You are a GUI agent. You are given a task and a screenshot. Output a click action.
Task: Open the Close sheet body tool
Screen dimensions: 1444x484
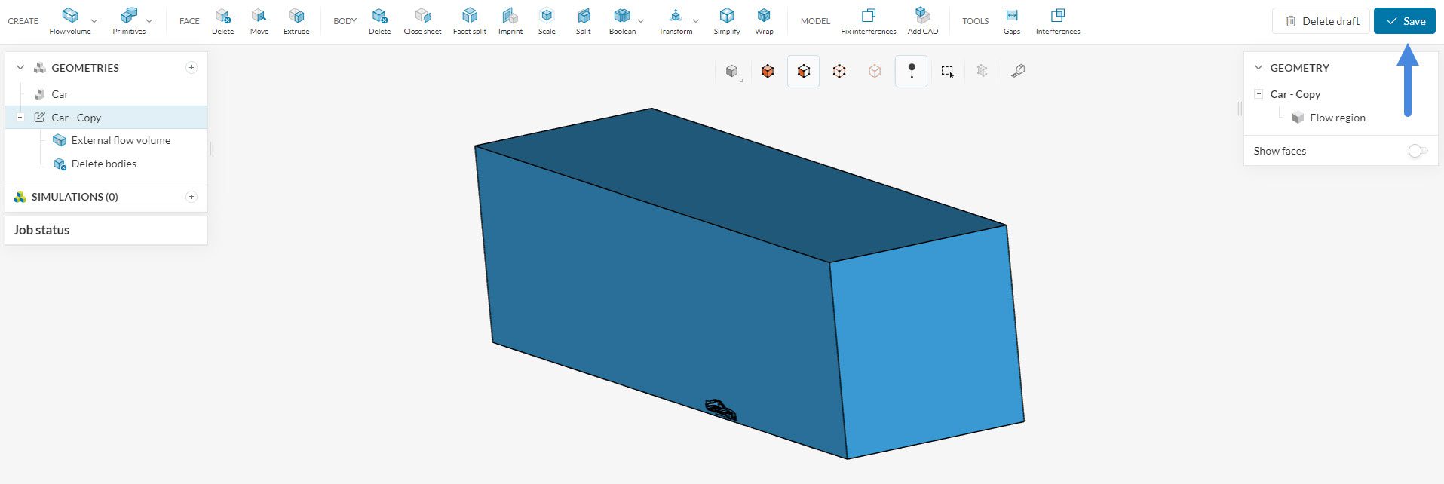click(x=422, y=20)
